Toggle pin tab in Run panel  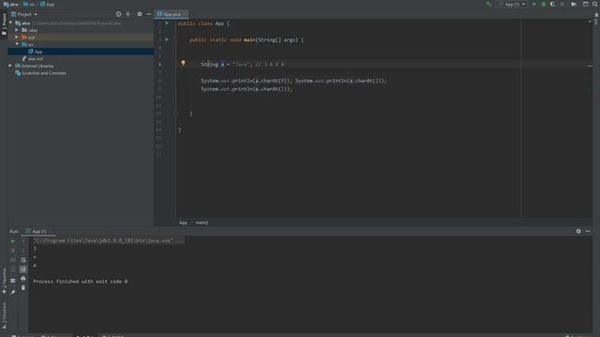[x=12, y=292]
